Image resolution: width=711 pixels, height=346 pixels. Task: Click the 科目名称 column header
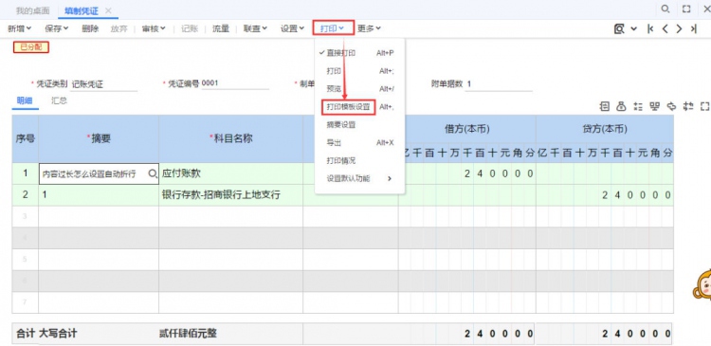(230, 138)
